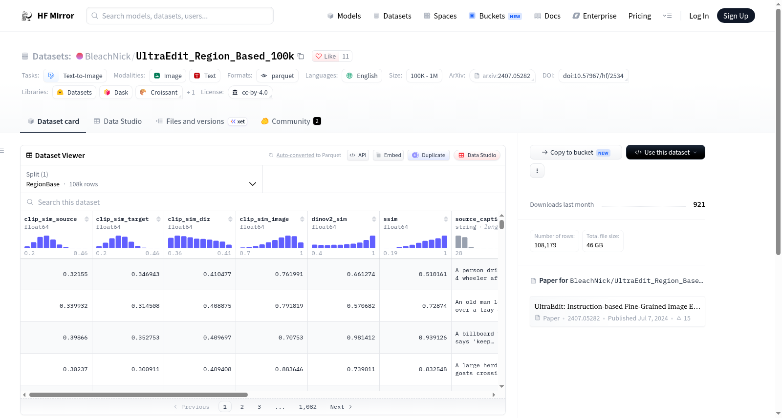This screenshot has width=782, height=418.
Task: Expand the RegionBase split selector
Action: (x=141, y=179)
